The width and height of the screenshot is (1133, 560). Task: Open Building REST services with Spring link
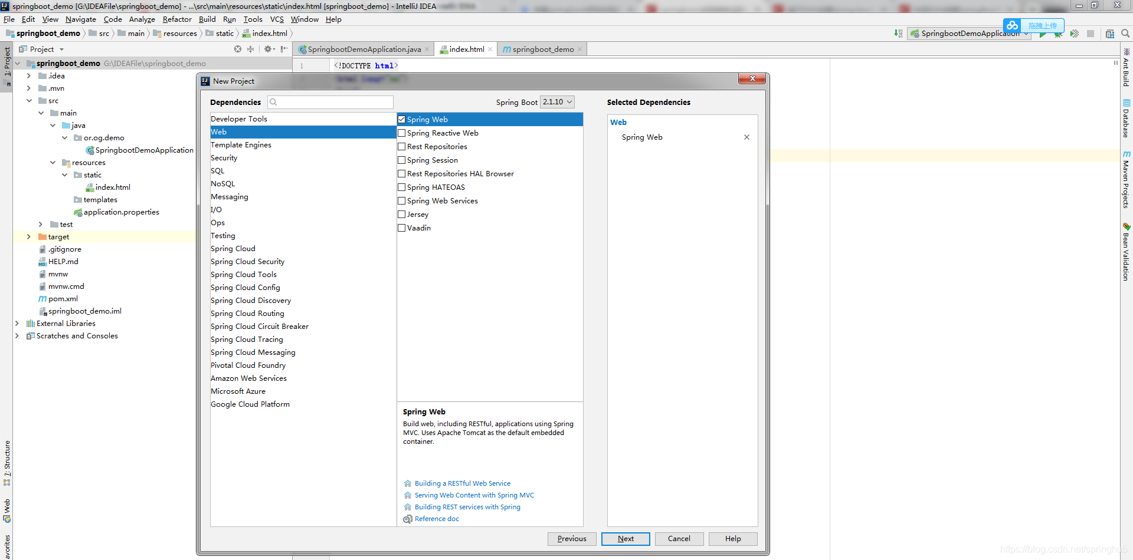tap(467, 507)
